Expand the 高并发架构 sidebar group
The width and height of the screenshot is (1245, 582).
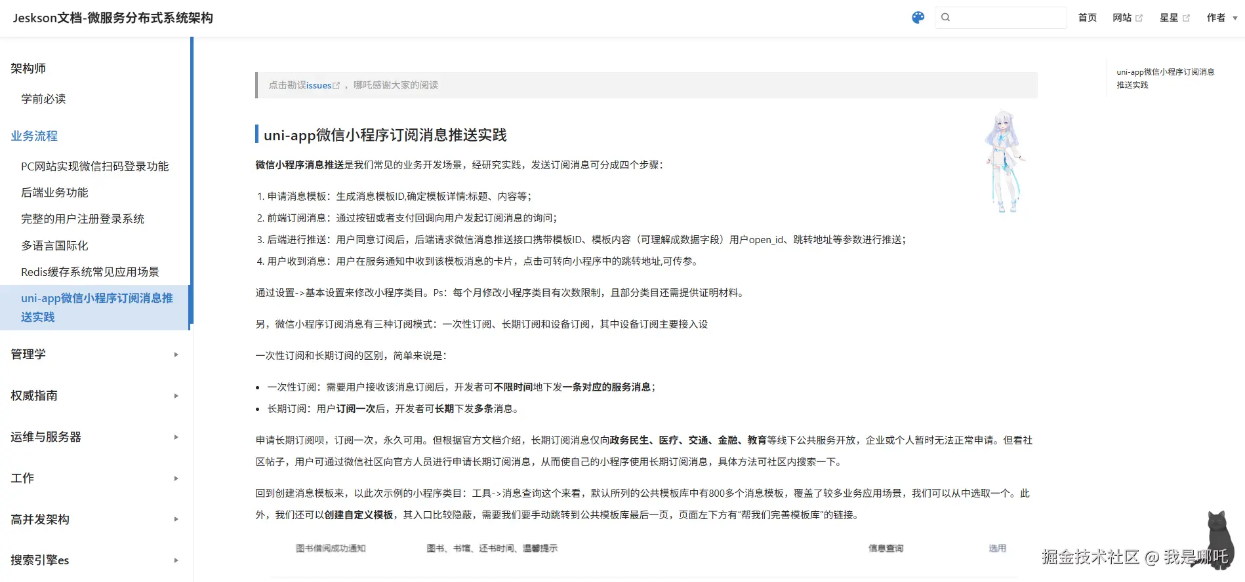click(x=95, y=519)
